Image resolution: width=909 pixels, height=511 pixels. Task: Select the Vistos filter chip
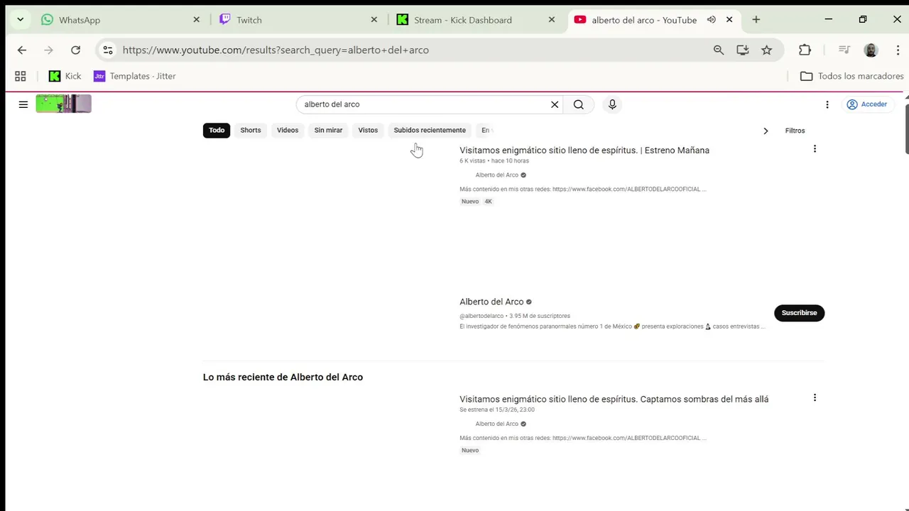(x=368, y=130)
